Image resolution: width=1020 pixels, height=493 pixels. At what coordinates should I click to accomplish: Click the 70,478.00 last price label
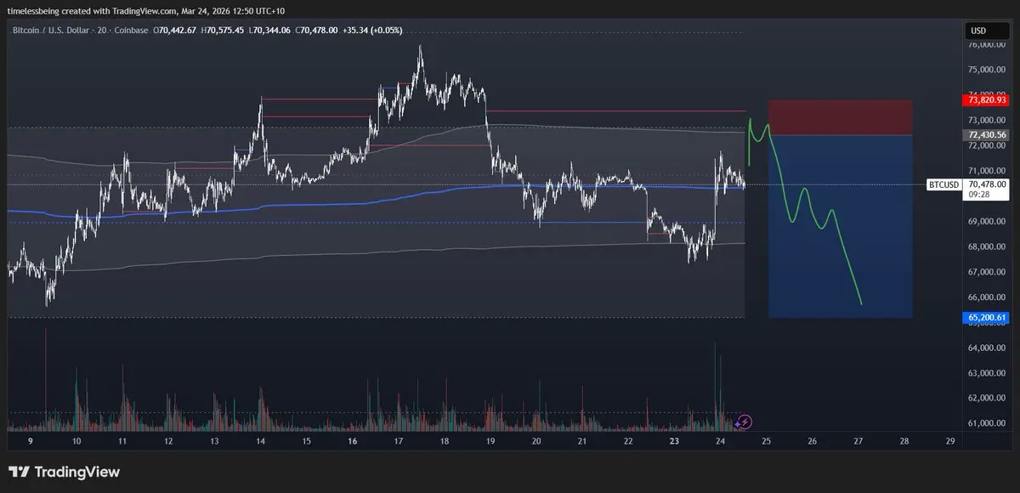tap(987, 184)
